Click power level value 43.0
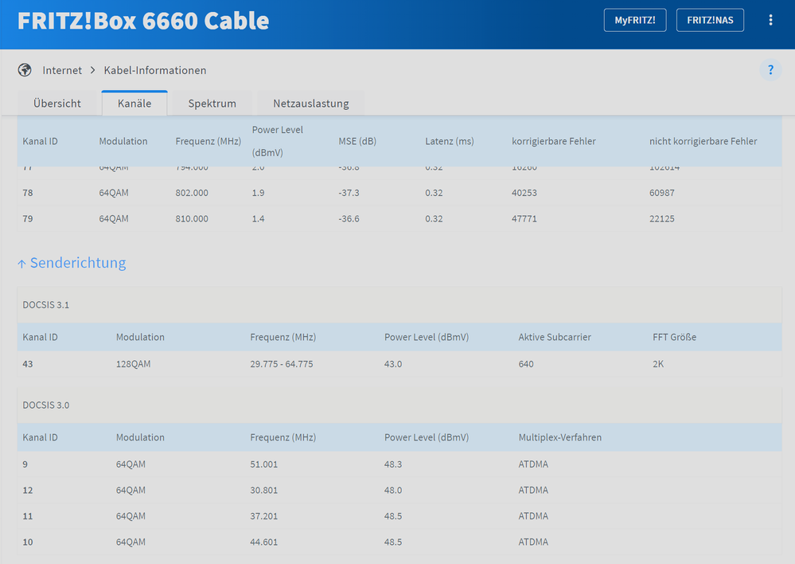 pos(393,364)
